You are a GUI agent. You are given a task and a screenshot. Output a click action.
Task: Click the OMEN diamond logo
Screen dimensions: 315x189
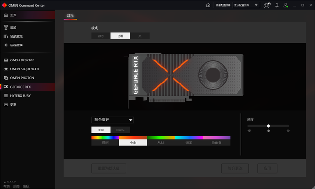click(4, 5)
